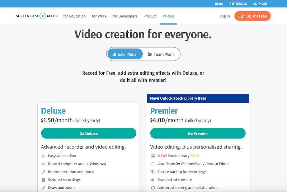Click the shield icon beside Secure backup
The width and height of the screenshot is (287, 192).
click(153, 172)
